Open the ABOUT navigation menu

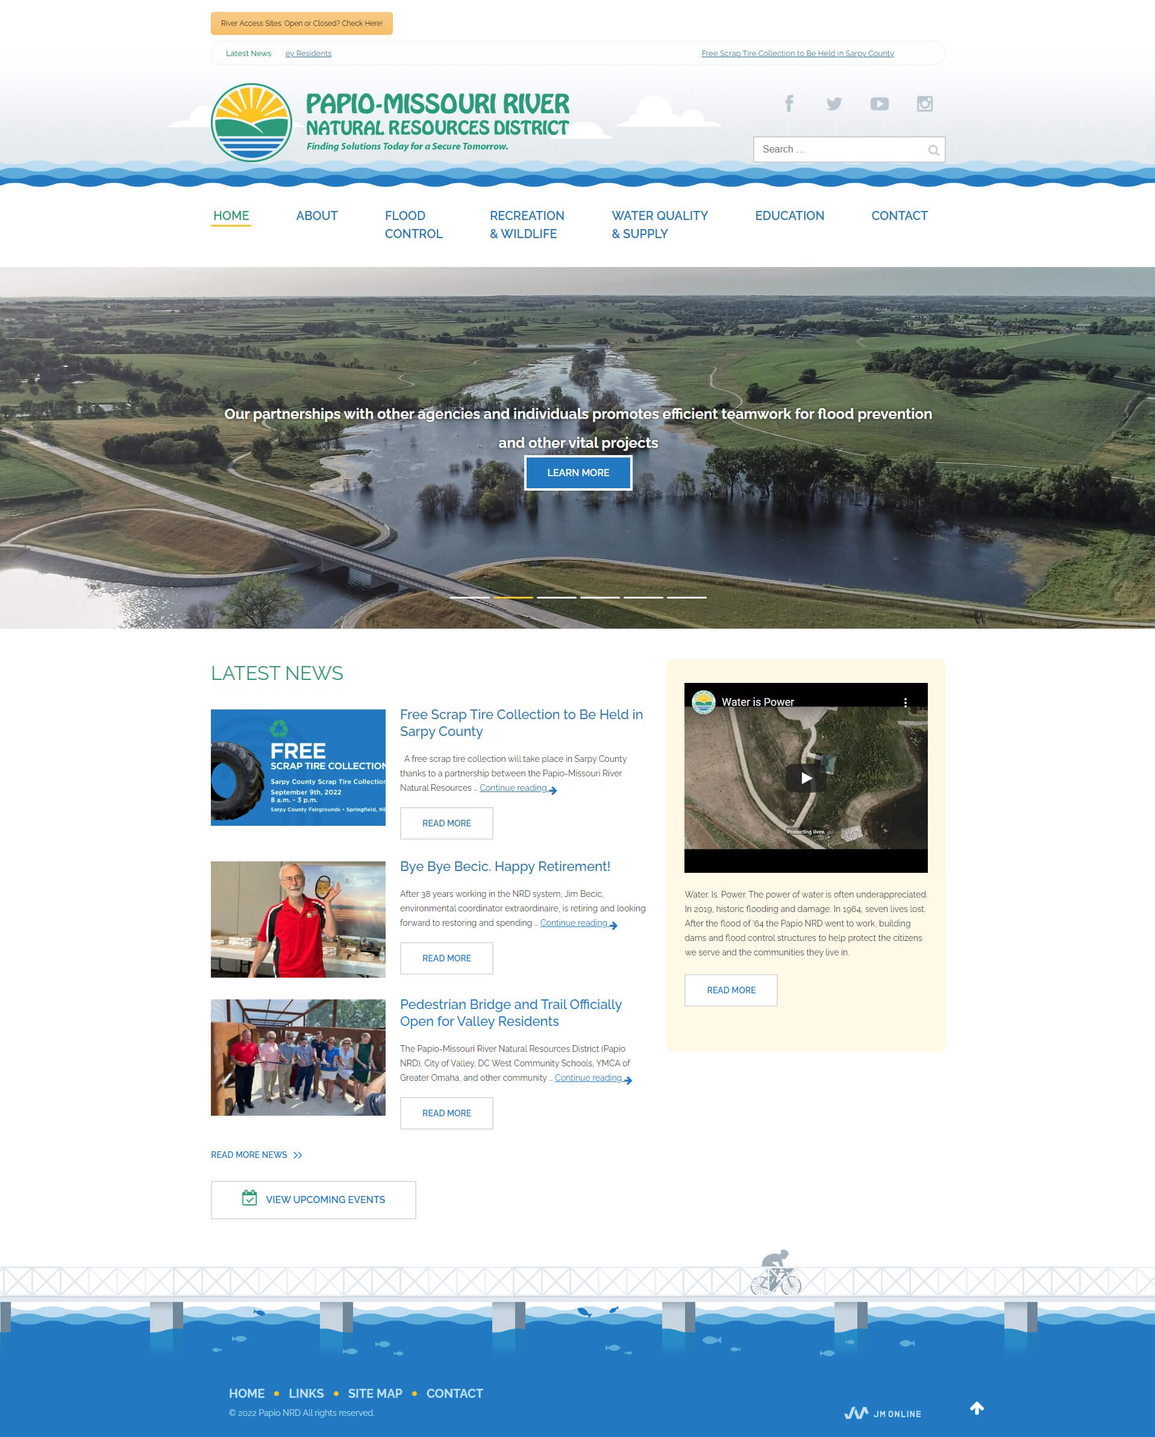point(317,216)
